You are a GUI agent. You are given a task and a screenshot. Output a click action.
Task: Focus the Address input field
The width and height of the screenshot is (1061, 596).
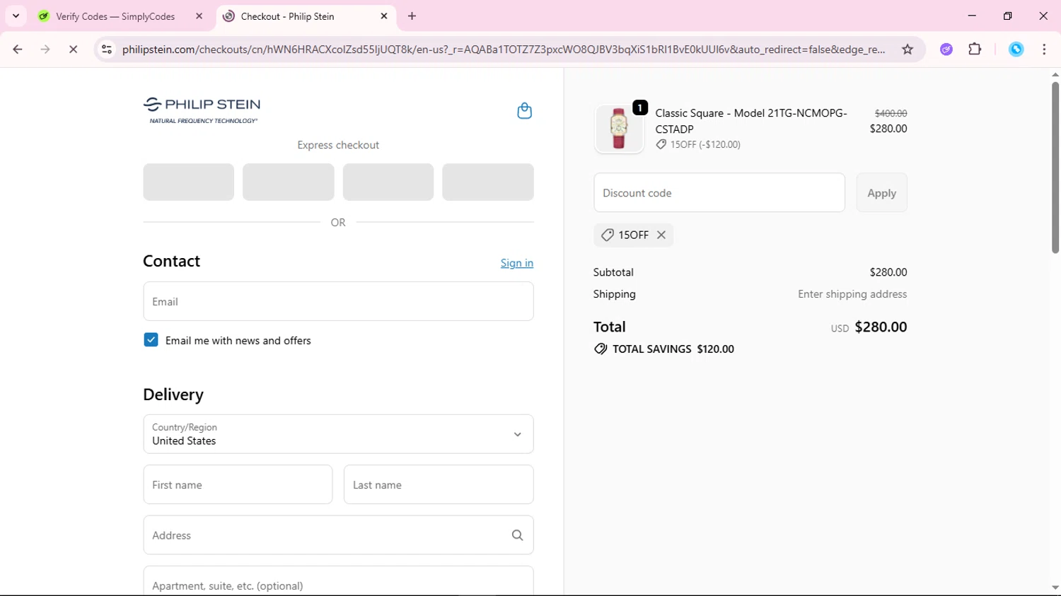[338, 535]
